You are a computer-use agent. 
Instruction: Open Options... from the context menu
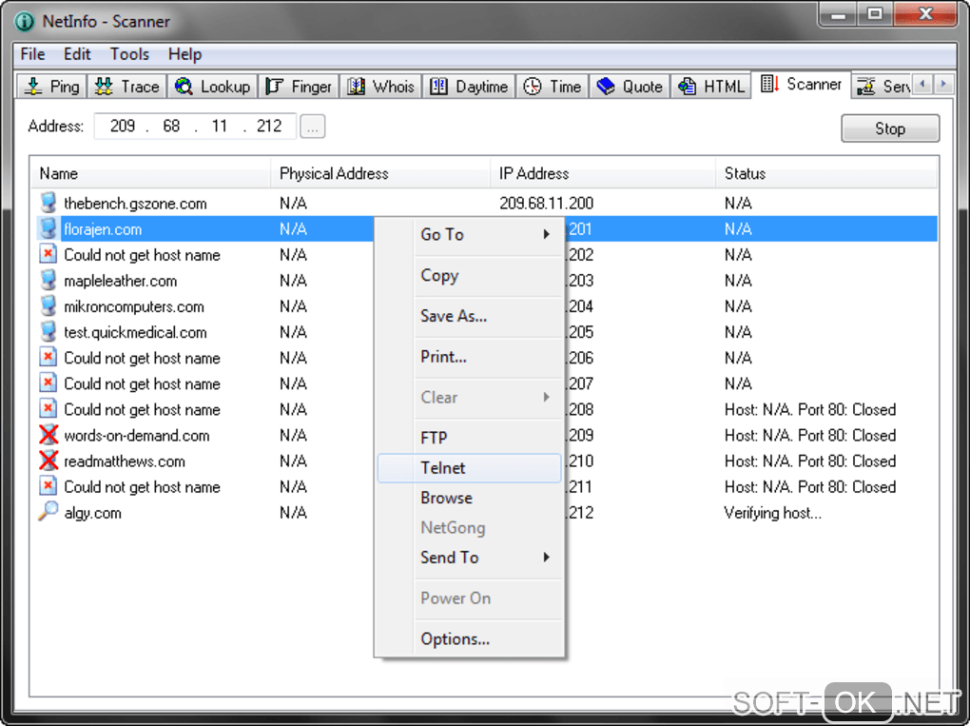(x=470, y=638)
